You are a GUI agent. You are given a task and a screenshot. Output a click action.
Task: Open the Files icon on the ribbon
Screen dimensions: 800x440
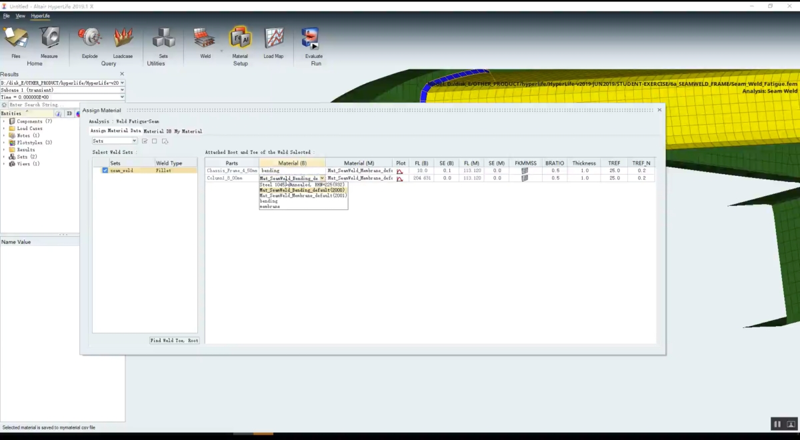point(16,38)
